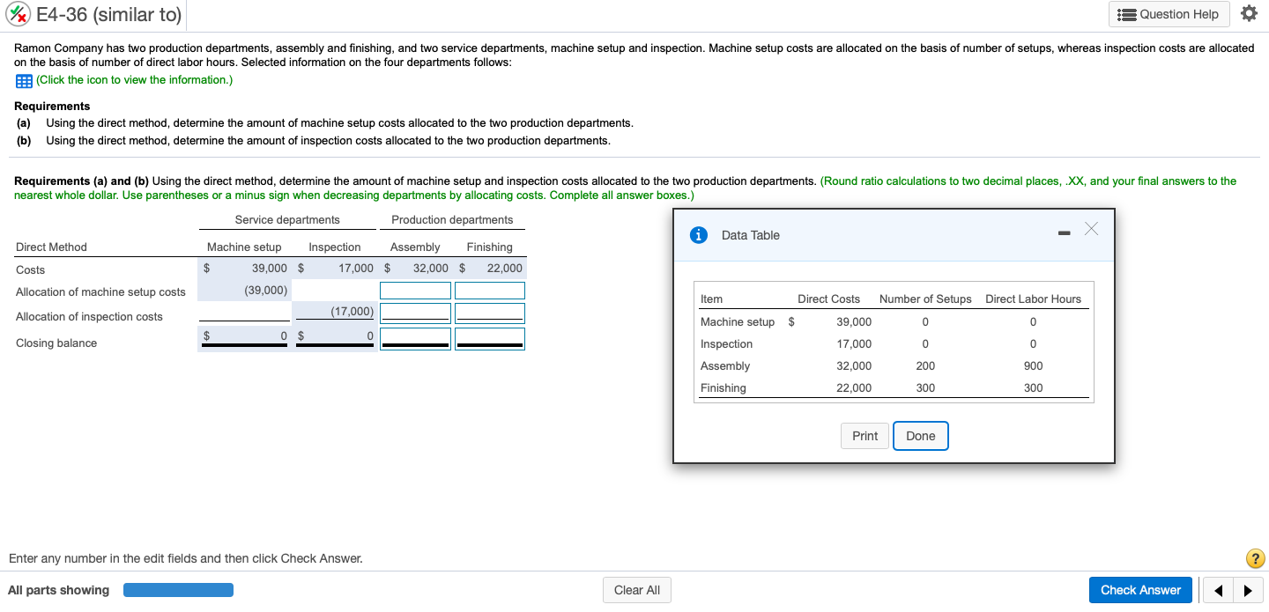The width and height of the screenshot is (1269, 612).
Task: Click the 'Direct Method' table heading
Action: click(51, 247)
